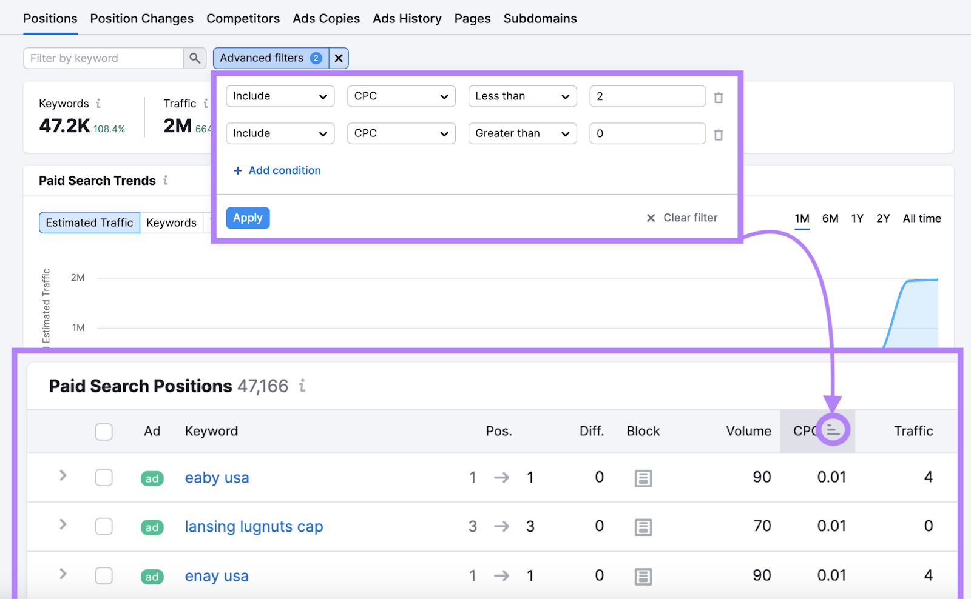
Task: Check the checkbox for enay usa row
Action: tap(104, 576)
